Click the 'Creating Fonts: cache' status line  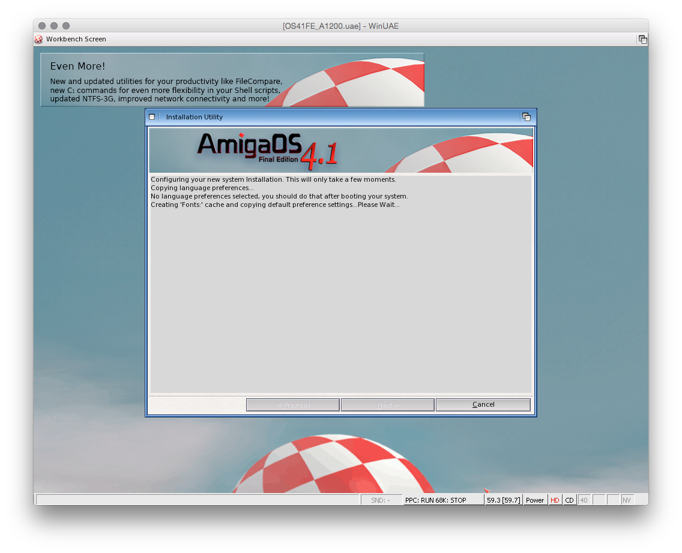point(275,205)
